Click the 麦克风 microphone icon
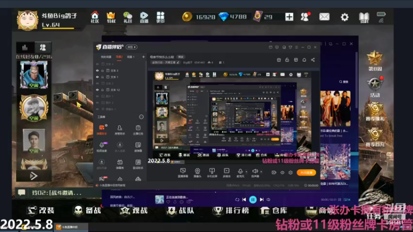 pyautogui.click(x=240, y=172)
